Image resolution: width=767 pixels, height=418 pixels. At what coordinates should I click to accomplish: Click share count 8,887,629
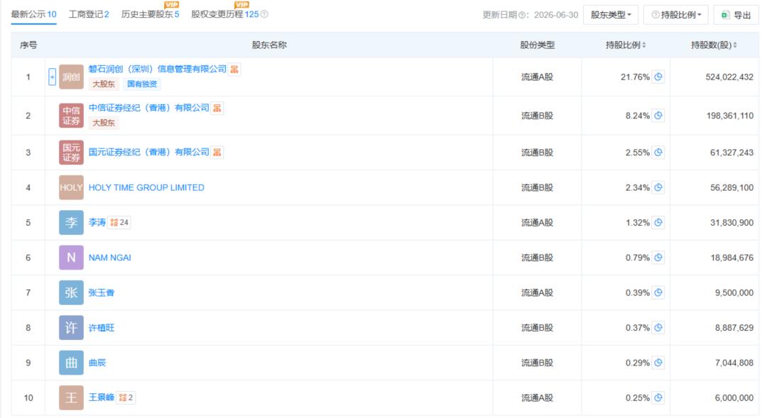click(734, 328)
